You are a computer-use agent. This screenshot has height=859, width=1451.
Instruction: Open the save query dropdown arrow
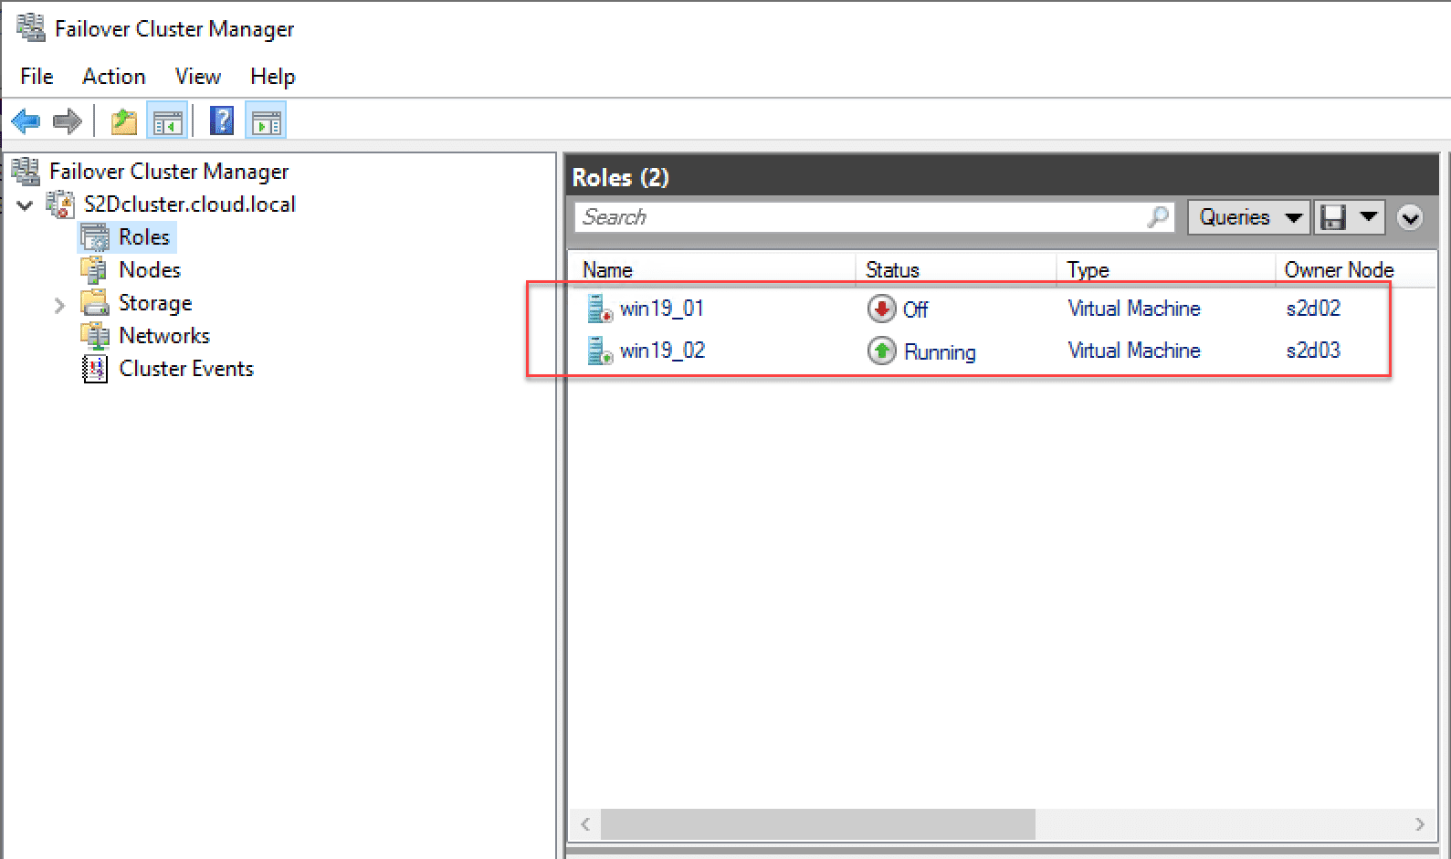[x=1368, y=217]
